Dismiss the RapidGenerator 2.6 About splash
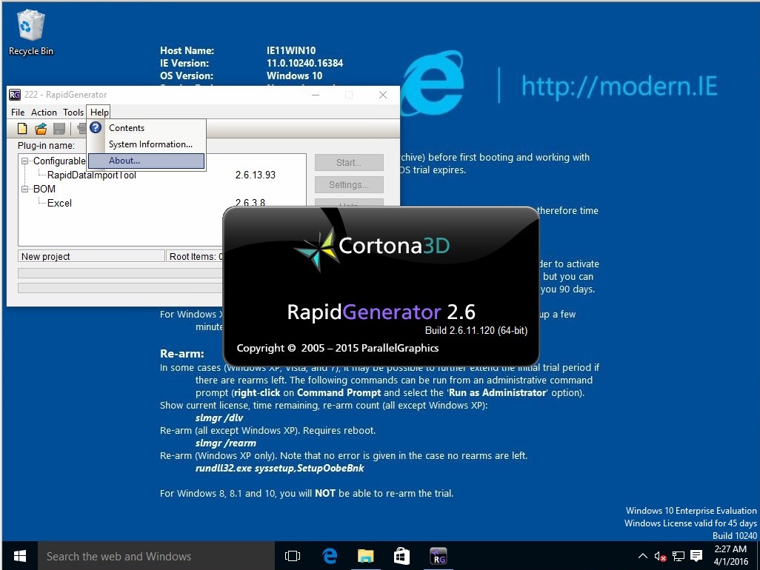The width and height of the screenshot is (760, 570). pos(381,286)
